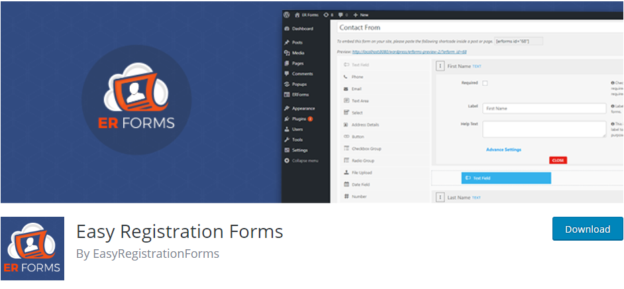The image size is (624, 289).
Task: Open the Advance Settings link
Action: pos(503,150)
